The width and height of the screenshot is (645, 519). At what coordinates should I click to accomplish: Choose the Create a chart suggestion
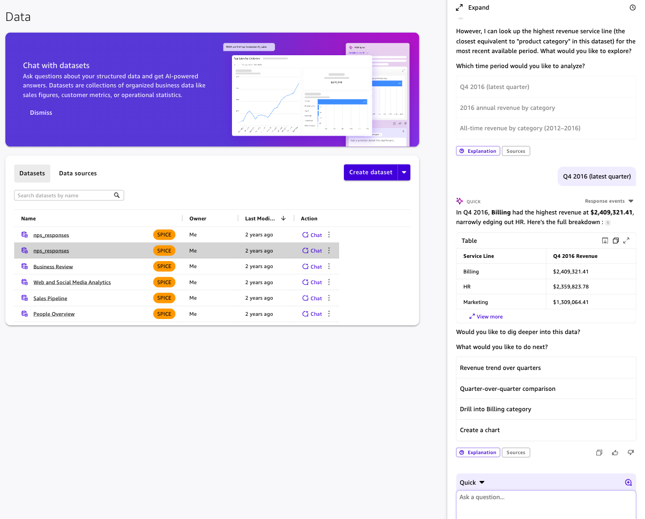tap(546, 430)
